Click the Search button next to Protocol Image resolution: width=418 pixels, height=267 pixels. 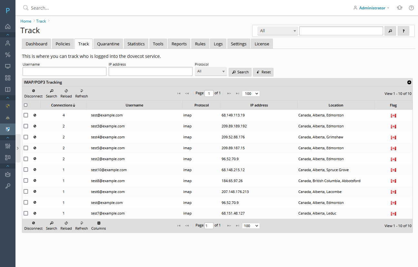(240, 72)
